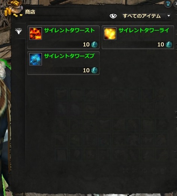Click the currency orb beside the サイレントタワースト price
The width and height of the screenshot is (177, 196).
click(x=94, y=45)
